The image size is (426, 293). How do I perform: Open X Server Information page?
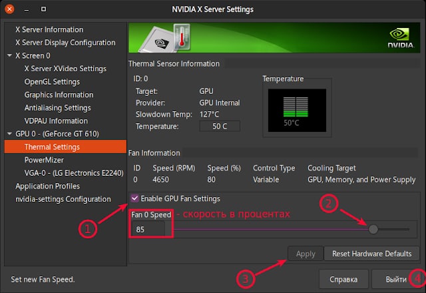click(49, 29)
